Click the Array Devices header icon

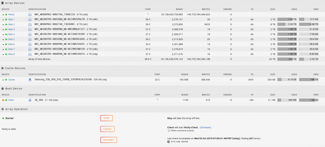tap(3, 3)
